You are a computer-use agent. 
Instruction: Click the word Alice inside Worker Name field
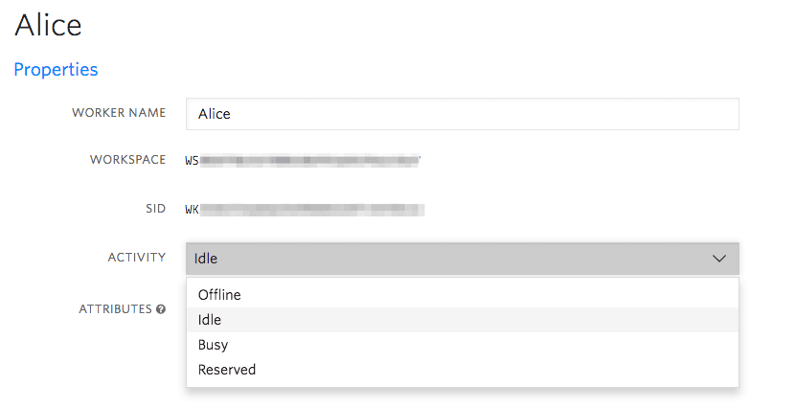point(215,114)
